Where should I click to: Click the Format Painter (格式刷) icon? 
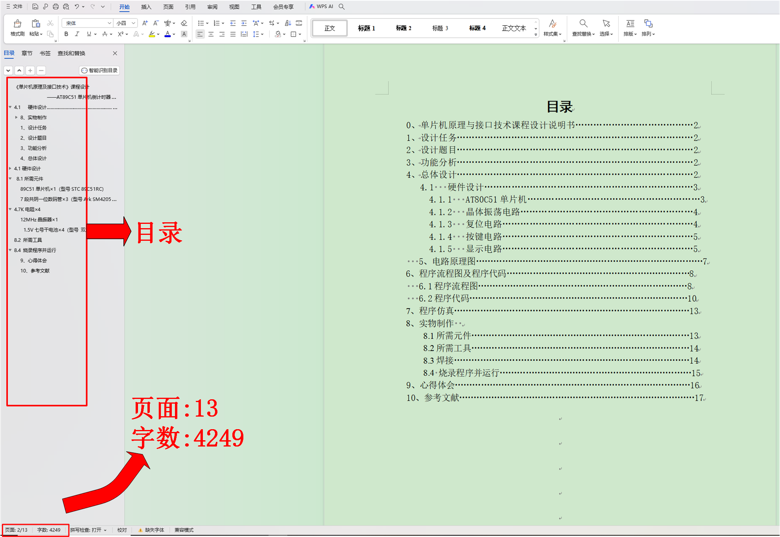coord(17,24)
